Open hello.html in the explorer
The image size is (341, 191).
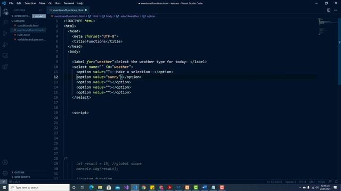(x=23, y=35)
